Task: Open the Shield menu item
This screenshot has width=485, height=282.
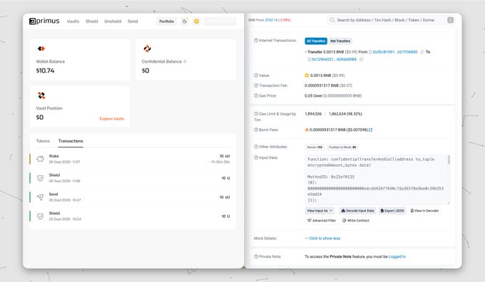Action: 91,21
